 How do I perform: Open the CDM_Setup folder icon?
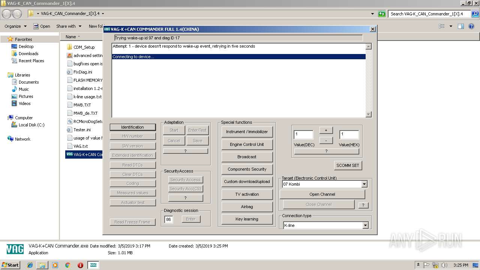[69, 47]
